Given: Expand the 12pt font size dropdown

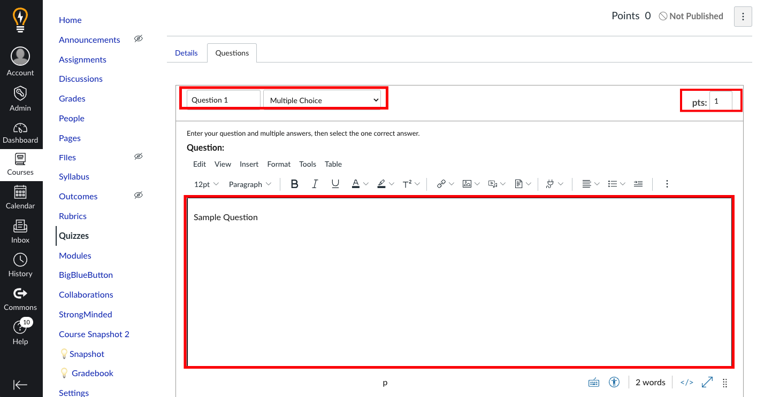Looking at the screenshot, I should (207, 184).
